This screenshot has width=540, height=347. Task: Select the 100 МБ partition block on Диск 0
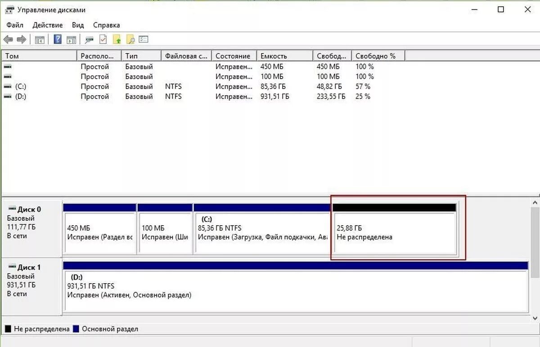pyautogui.click(x=165, y=229)
